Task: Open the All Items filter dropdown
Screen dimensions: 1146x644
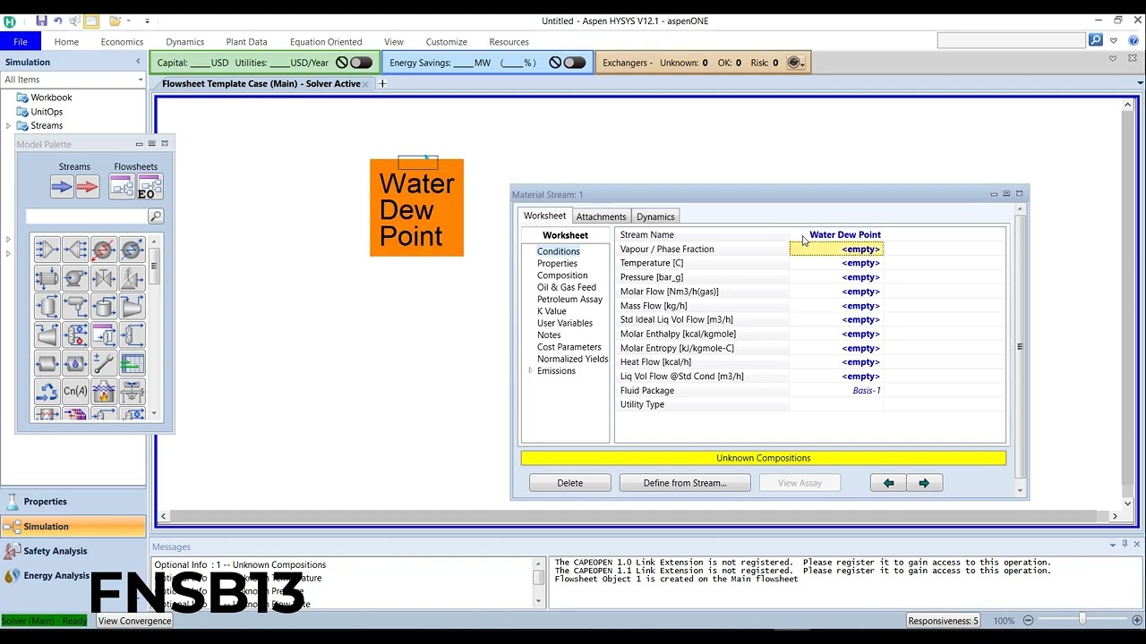Action: pos(141,80)
